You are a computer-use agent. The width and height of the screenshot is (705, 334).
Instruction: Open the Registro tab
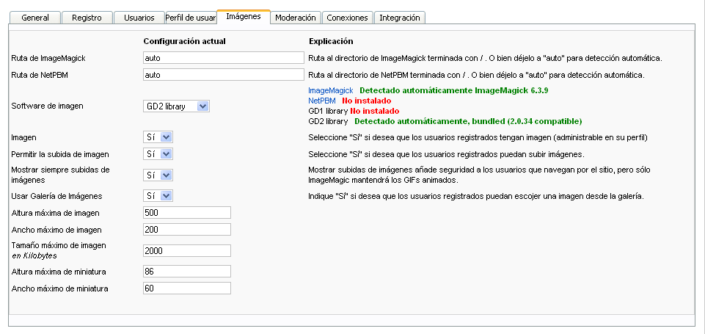point(87,18)
